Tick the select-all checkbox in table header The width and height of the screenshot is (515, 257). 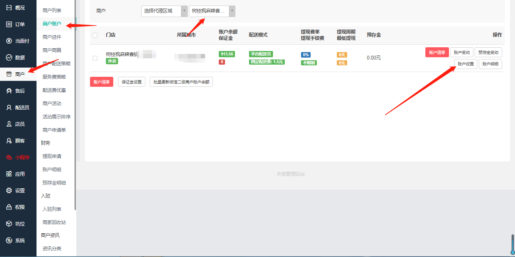pyautogui.click(x=95, y=35)
